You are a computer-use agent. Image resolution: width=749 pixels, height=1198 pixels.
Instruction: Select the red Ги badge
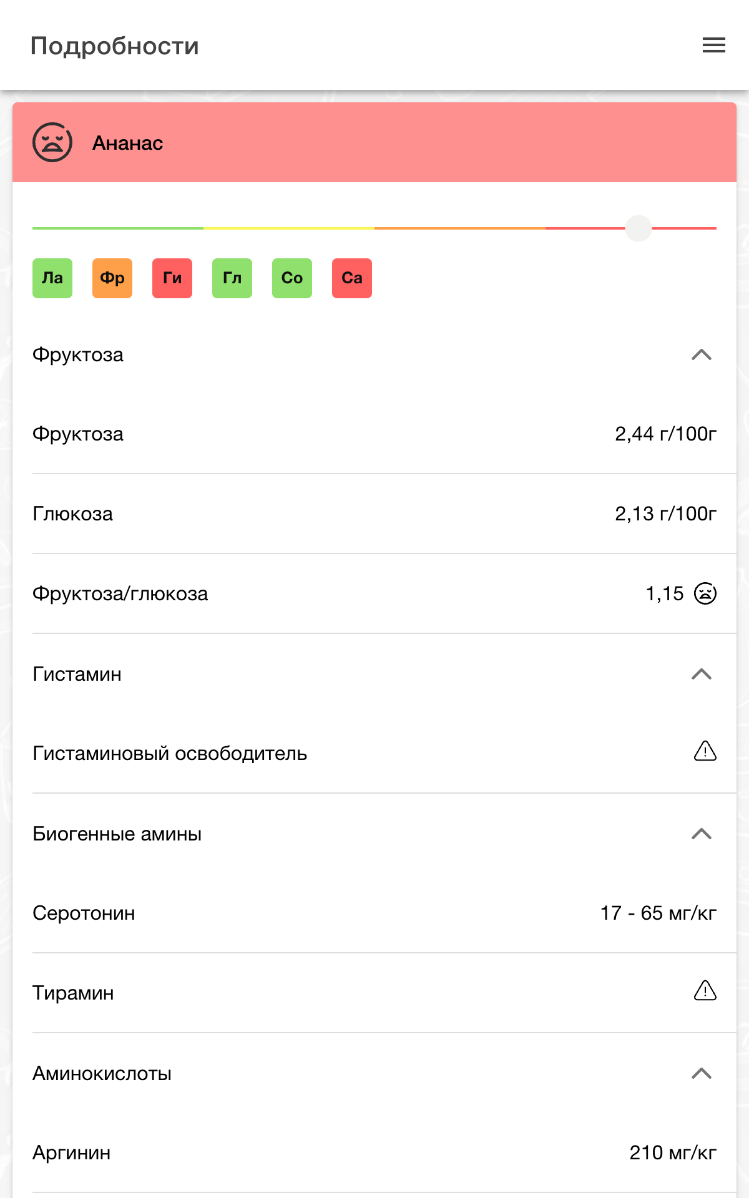pos(172,278)
